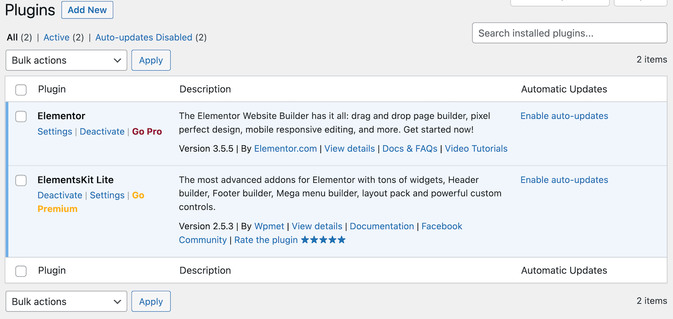The height and width of the screenshot is (319, 673).
Task: Tick the ElementsKit Lite checkbox
Action: click(21, 180)
